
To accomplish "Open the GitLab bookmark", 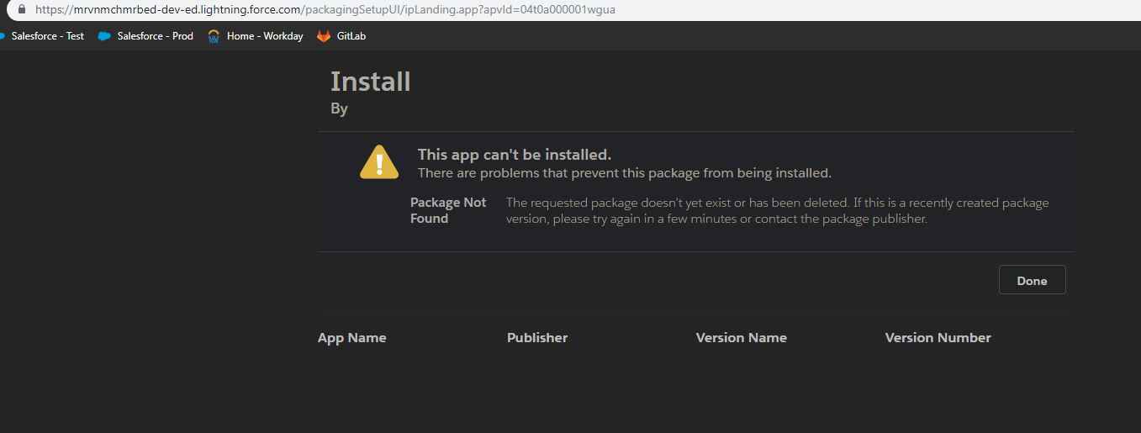I will 341,36.
